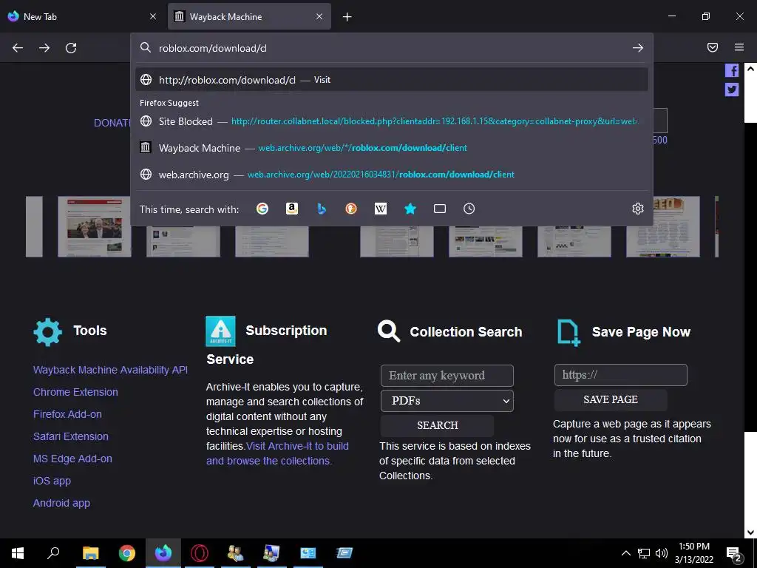Image resolution: width=757 pixels, height=568 pixels.
Task: Open Opera from the taskbar
Action: click(x=200, y=553)
